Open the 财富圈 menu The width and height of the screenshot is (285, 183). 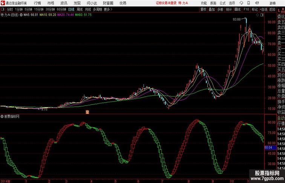tap(108, 3)
